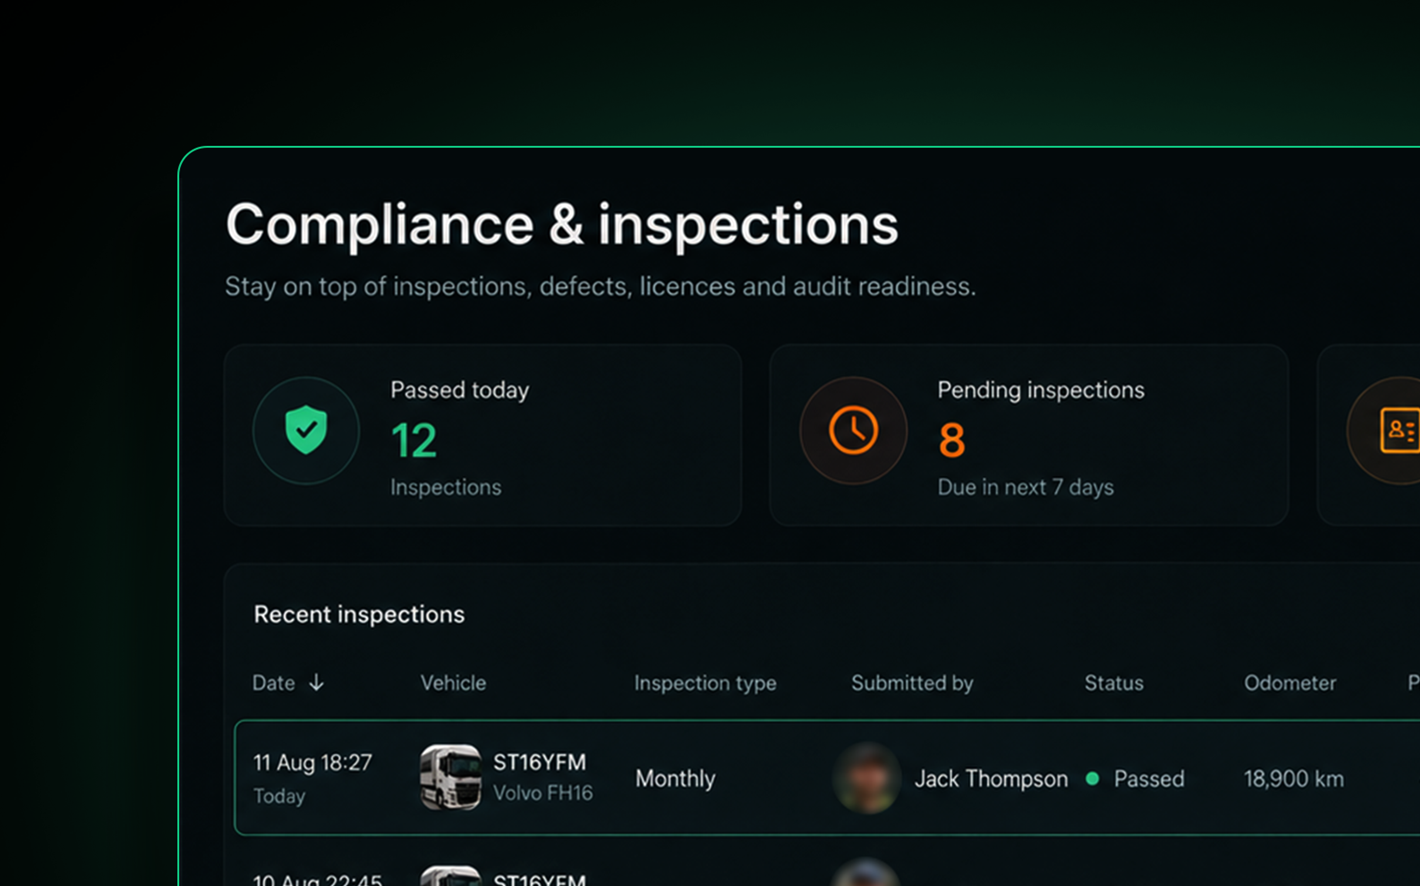Sort table by Date column header
The width and height of the screenshot is (1420, 886).
click(273, 683)
